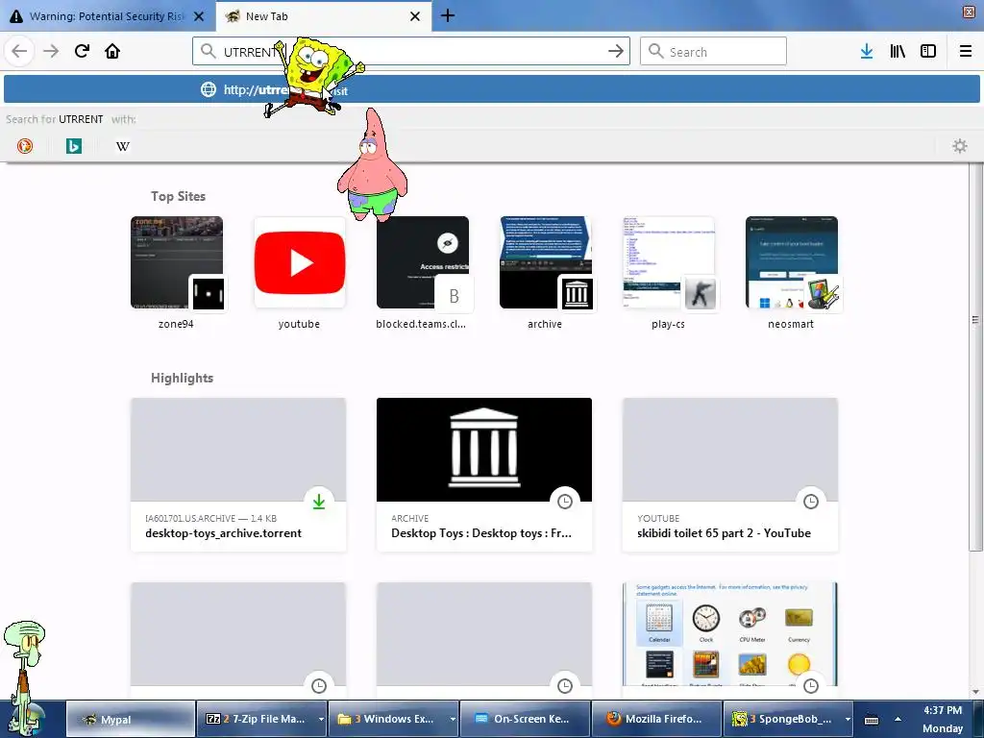Click the 4:37 PM Monday clock
984x738 pixels.
[943, 719]
